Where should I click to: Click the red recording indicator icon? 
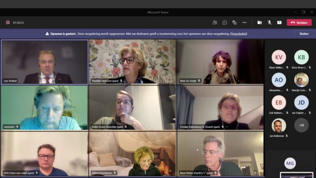[x=8, y=23]
